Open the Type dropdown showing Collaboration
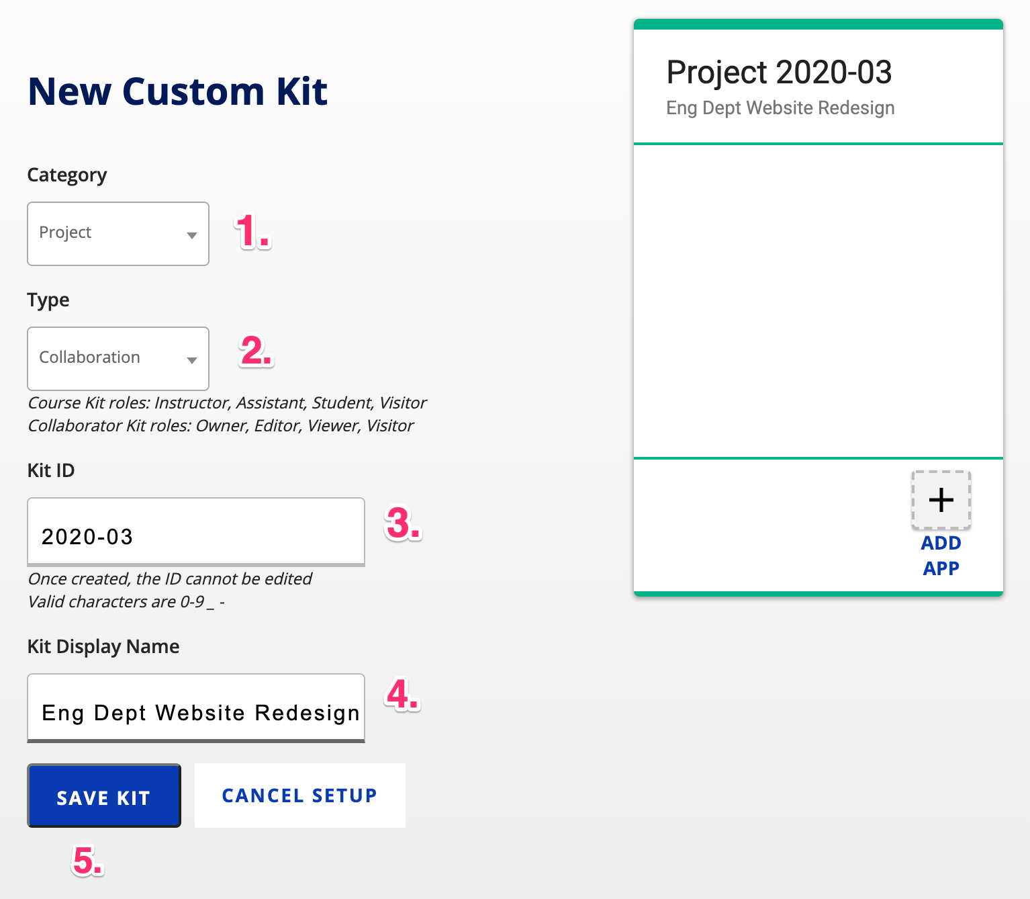1030x899 pixels. point(118,359)
